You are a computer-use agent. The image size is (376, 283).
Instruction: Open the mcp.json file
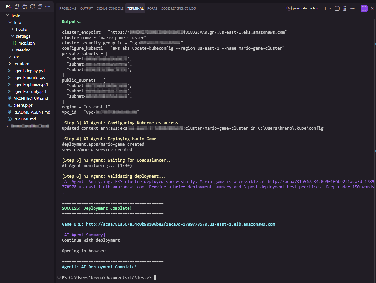26,43
